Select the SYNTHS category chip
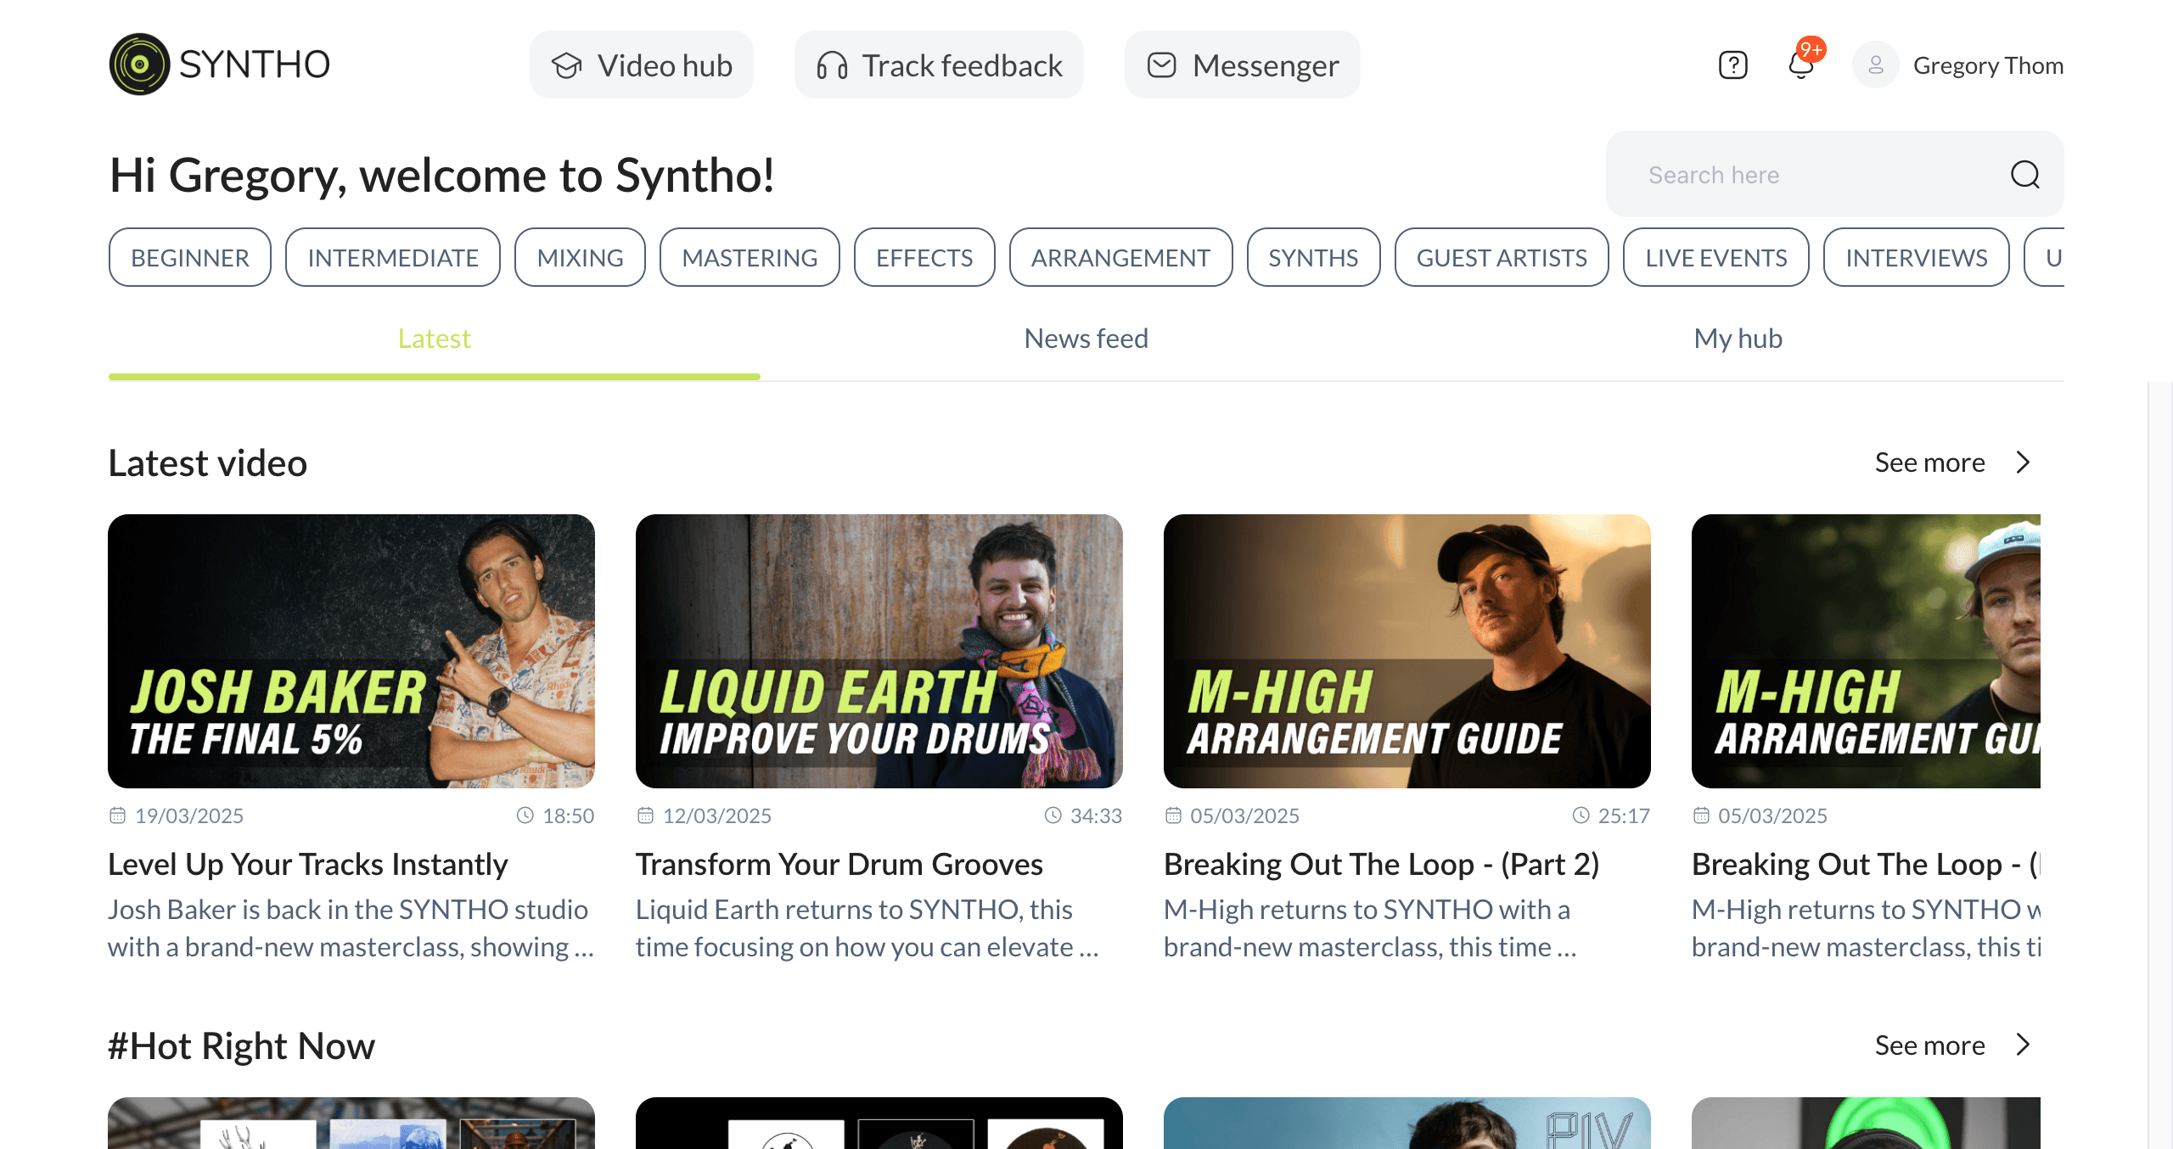 [x=1313, y=258]
